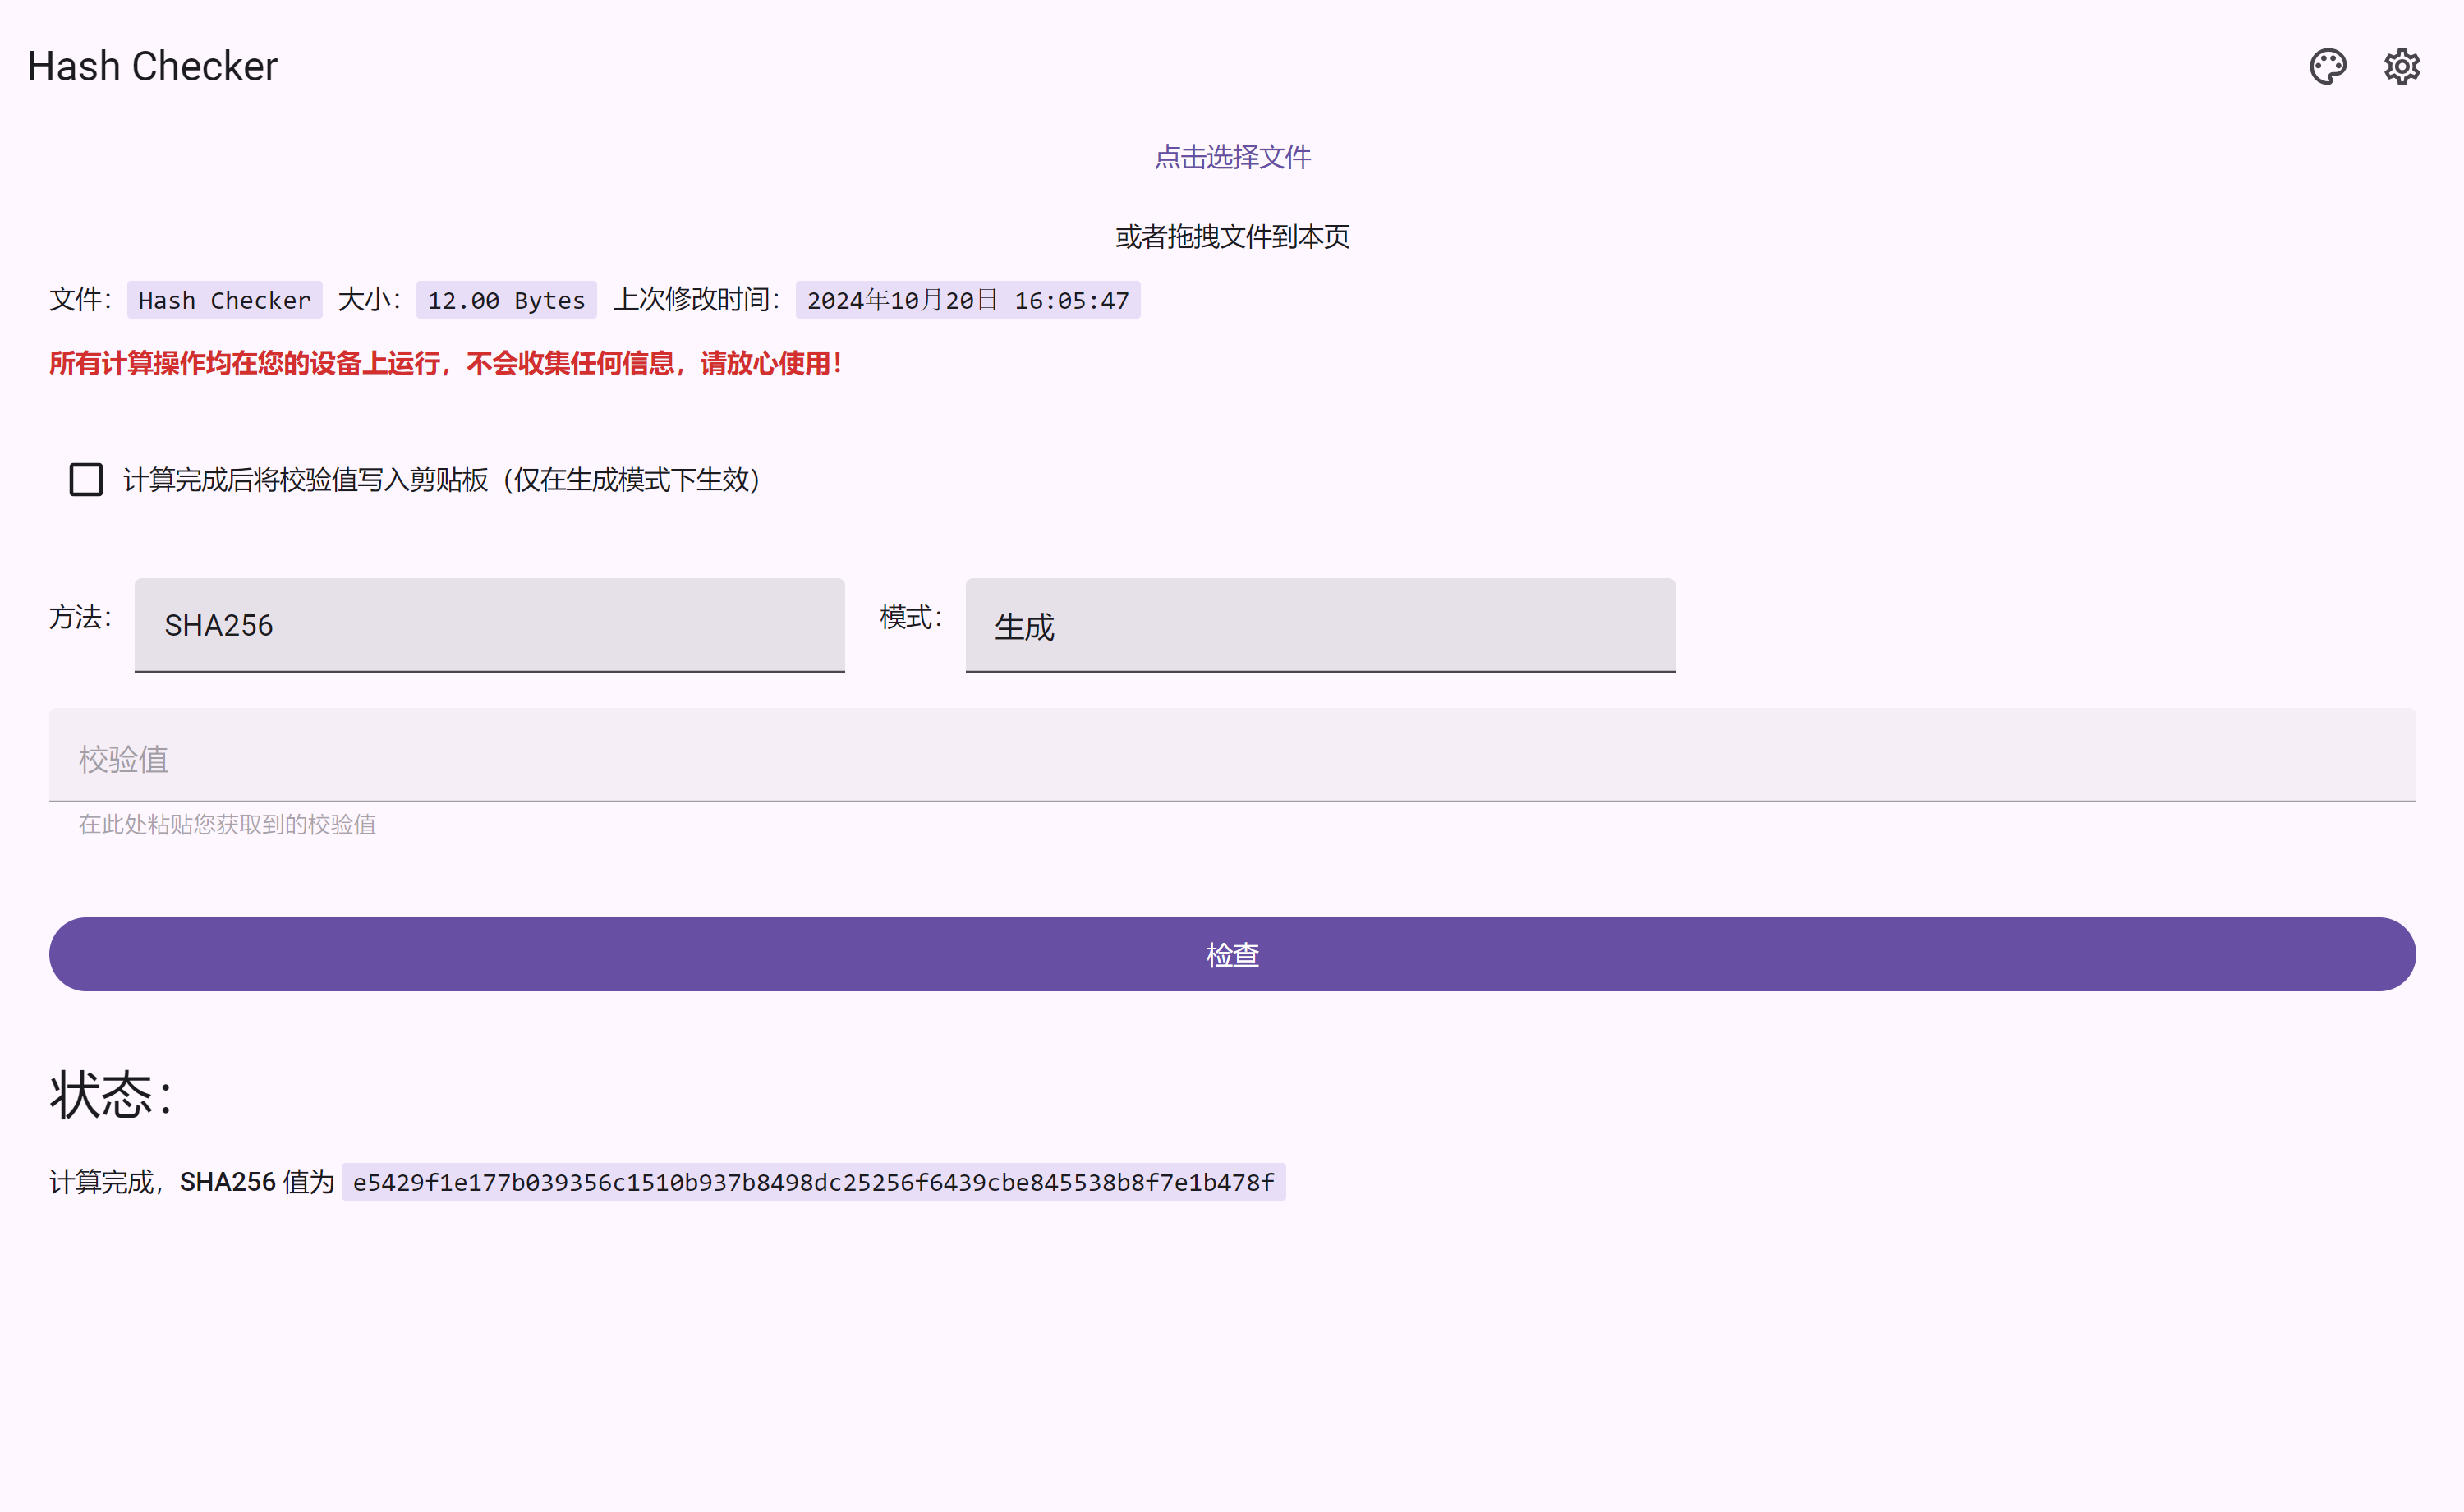Click the 方法 label beside dropdown
2464x1512 pixels.
point(80,617)
